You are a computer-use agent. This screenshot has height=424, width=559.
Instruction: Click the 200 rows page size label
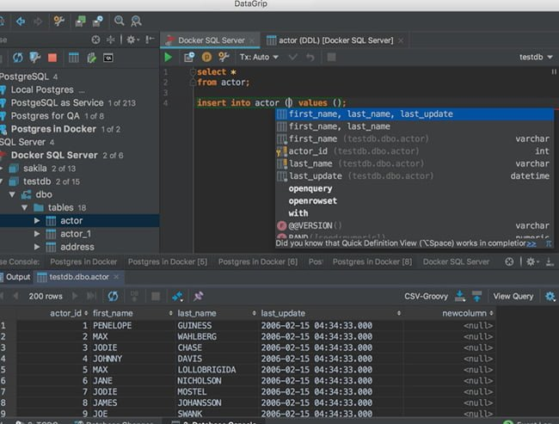tap(46, 297)
